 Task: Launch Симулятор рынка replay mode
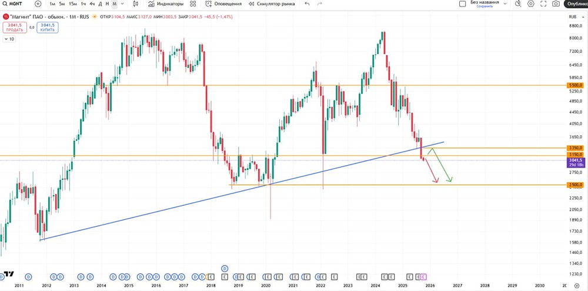pyautogui.click(x=272, y=4)
